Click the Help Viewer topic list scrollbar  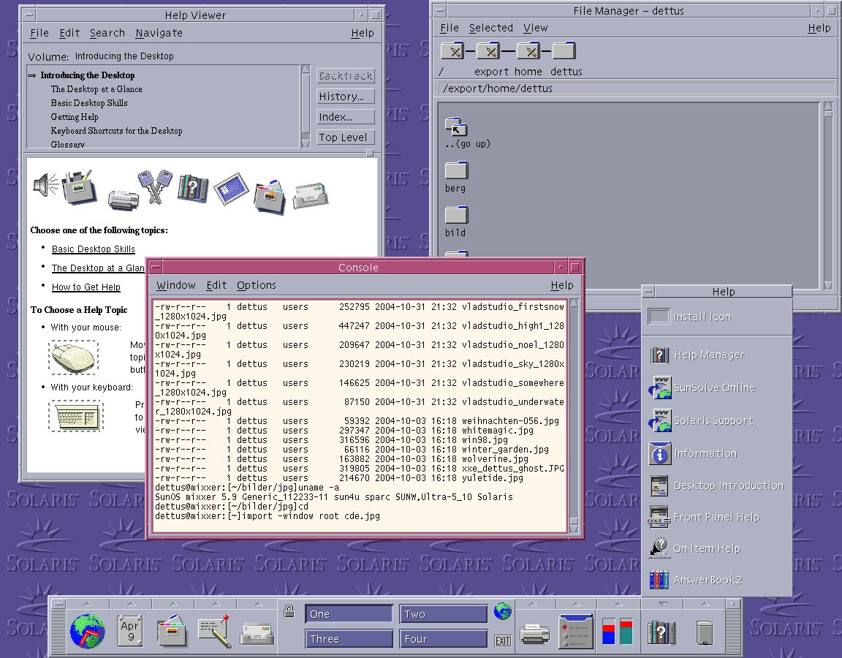[306, 106]
